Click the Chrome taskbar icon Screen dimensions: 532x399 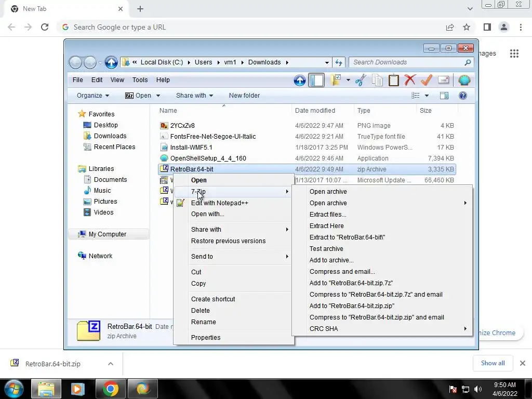110,389
